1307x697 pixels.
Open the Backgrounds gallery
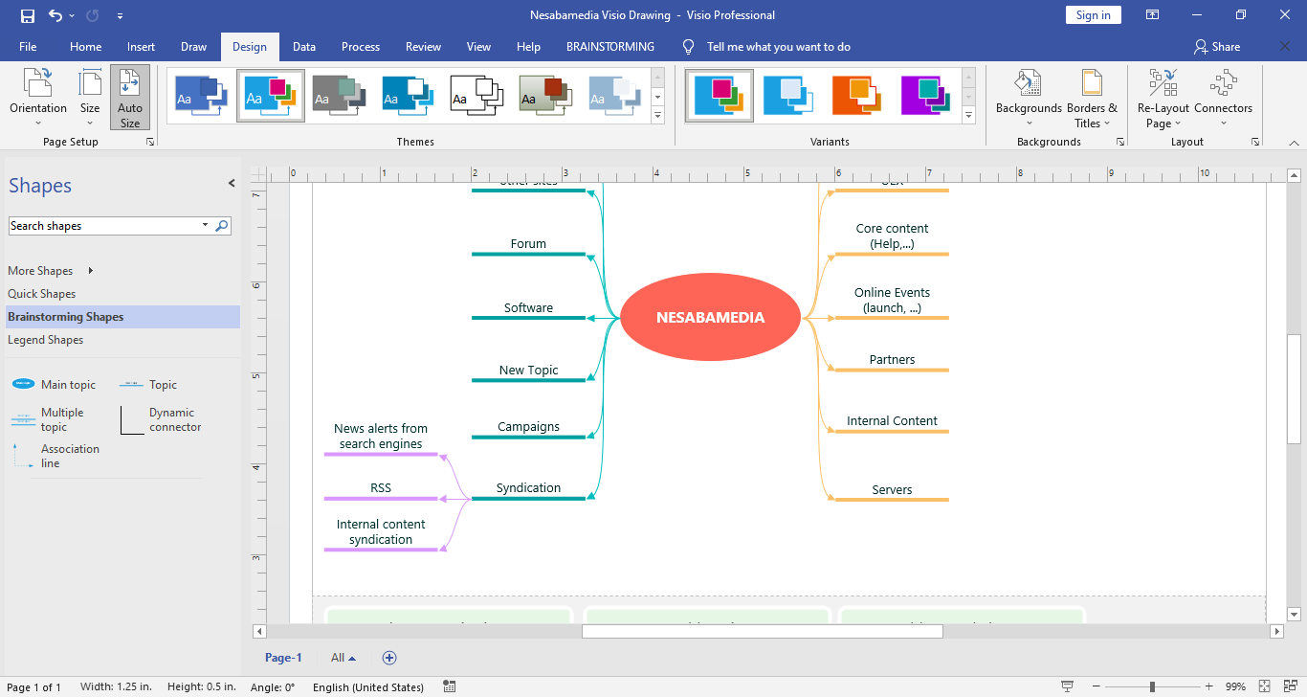[x=1029, y=97]
